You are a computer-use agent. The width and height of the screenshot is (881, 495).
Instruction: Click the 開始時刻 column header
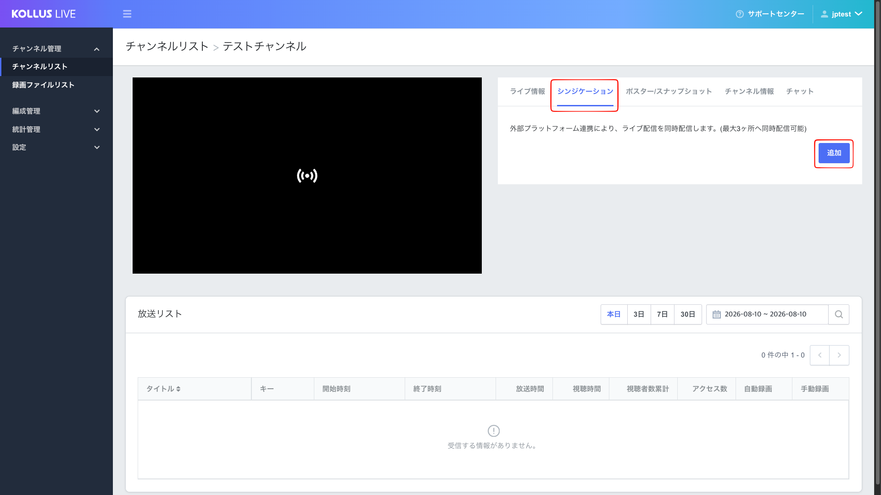click(x=359, y=389)
